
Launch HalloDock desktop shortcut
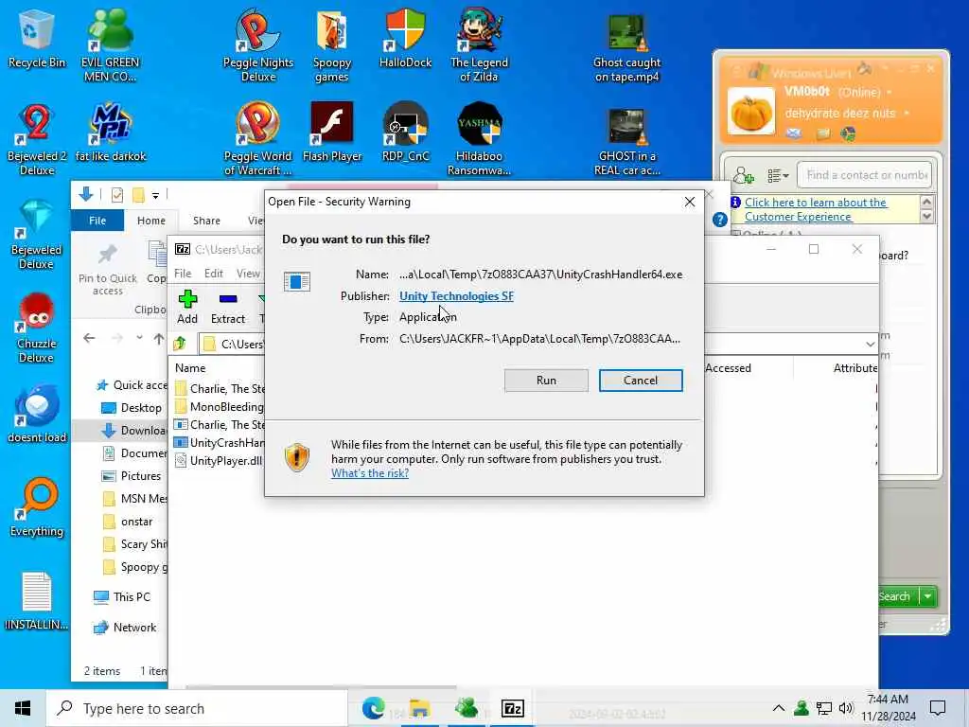[405, 38]
